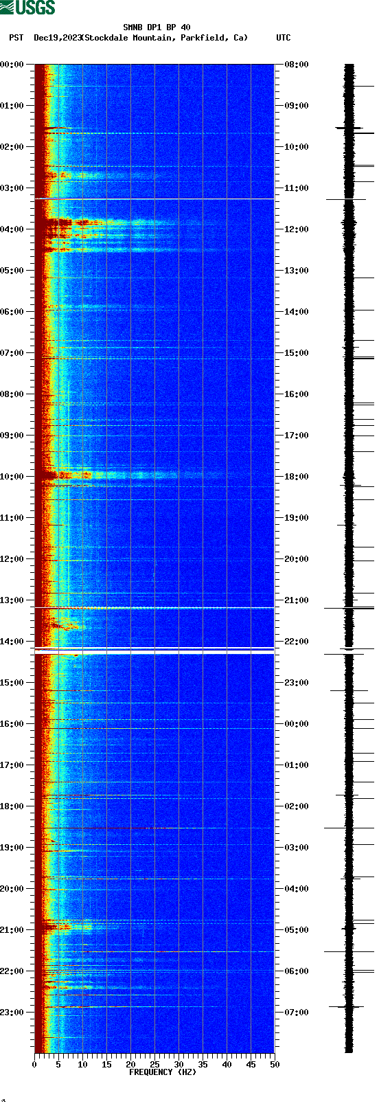Image resolution: width=379 pixels, height=1108 pixels.
Task: Click the PST '00:00' time label
Action: (12, 65)
